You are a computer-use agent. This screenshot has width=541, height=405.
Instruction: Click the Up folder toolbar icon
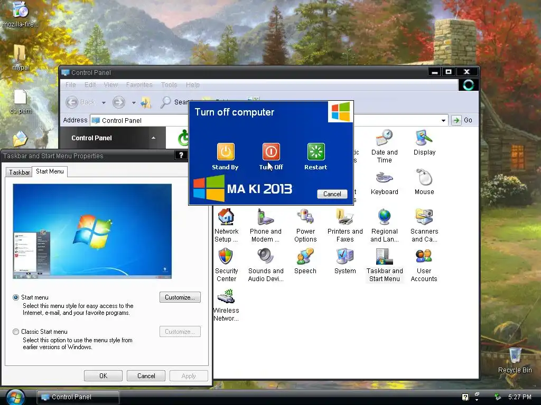point(146,102)
